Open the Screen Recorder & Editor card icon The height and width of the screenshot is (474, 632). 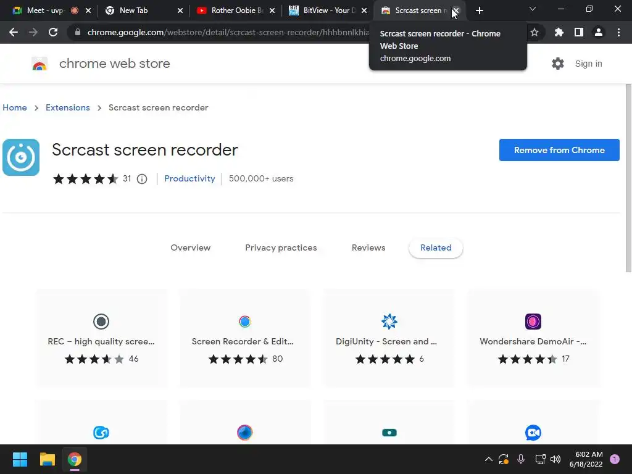click(244, 321)
